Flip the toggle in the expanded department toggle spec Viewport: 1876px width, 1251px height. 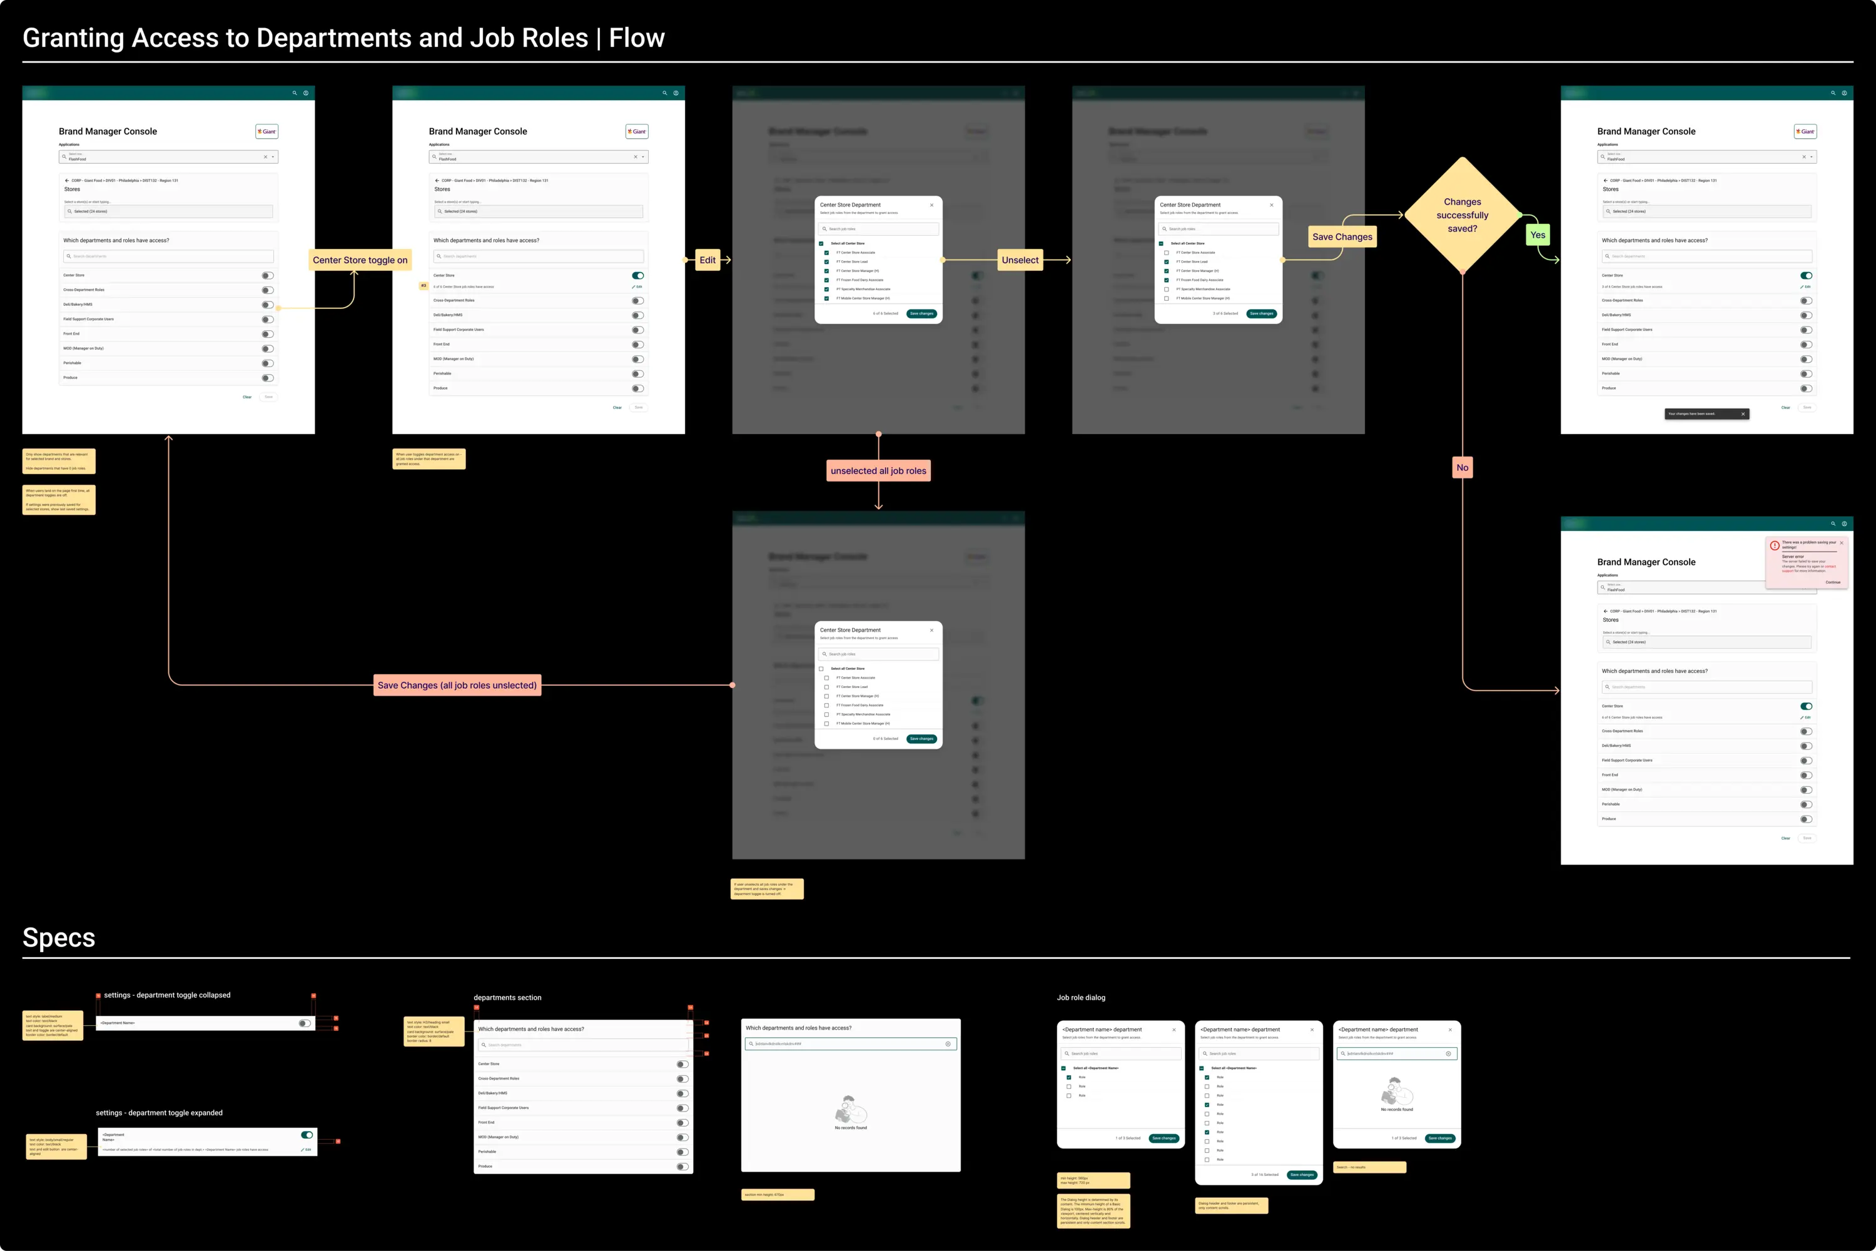[x=307, y=1135]
